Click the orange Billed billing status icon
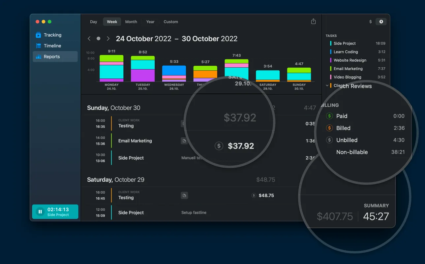The image size is (425, 264). (329, 128)
